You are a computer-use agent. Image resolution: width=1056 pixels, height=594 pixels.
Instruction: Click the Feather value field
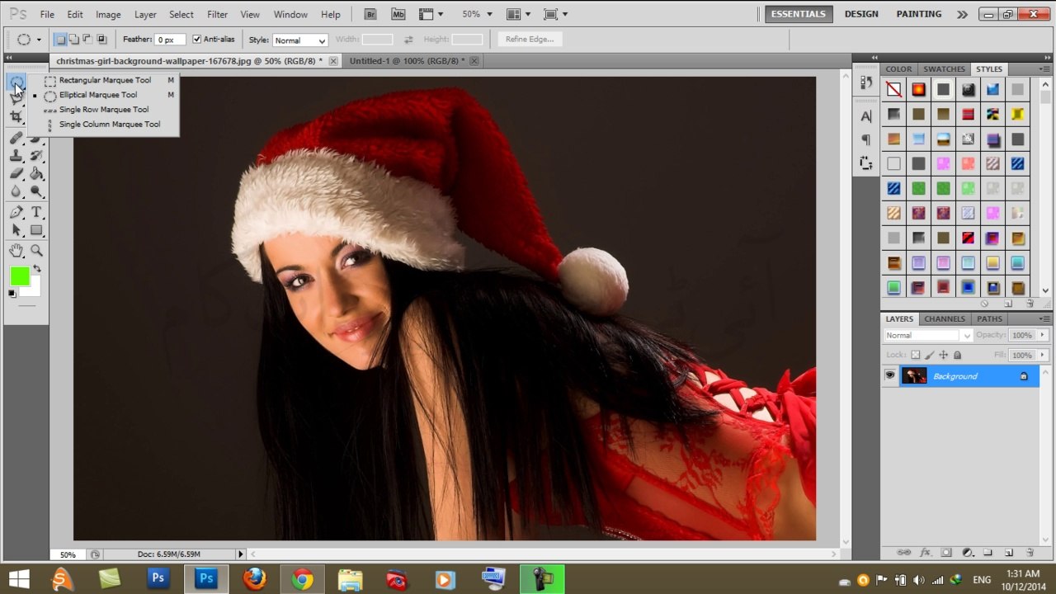(x=169, y=40)
